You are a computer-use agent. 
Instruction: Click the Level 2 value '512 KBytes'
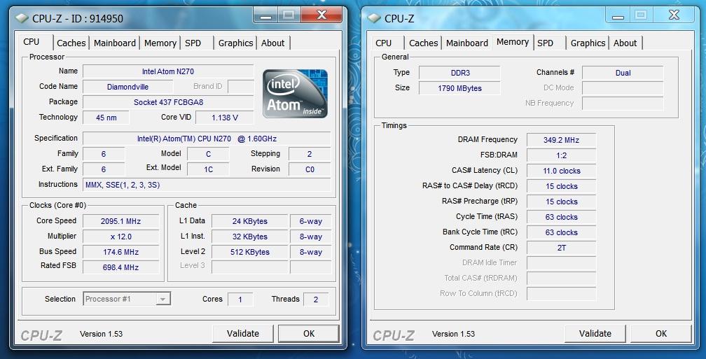[x=249, y=252]
